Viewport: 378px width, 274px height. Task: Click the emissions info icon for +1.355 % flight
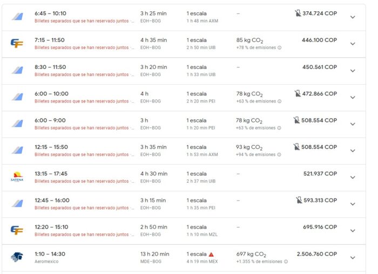coord(285,262)
